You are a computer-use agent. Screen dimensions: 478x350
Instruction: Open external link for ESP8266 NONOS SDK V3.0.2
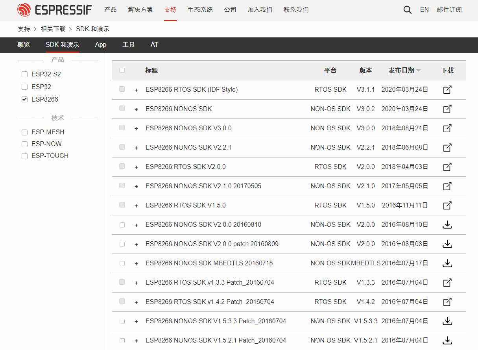(x=447, y=109)
